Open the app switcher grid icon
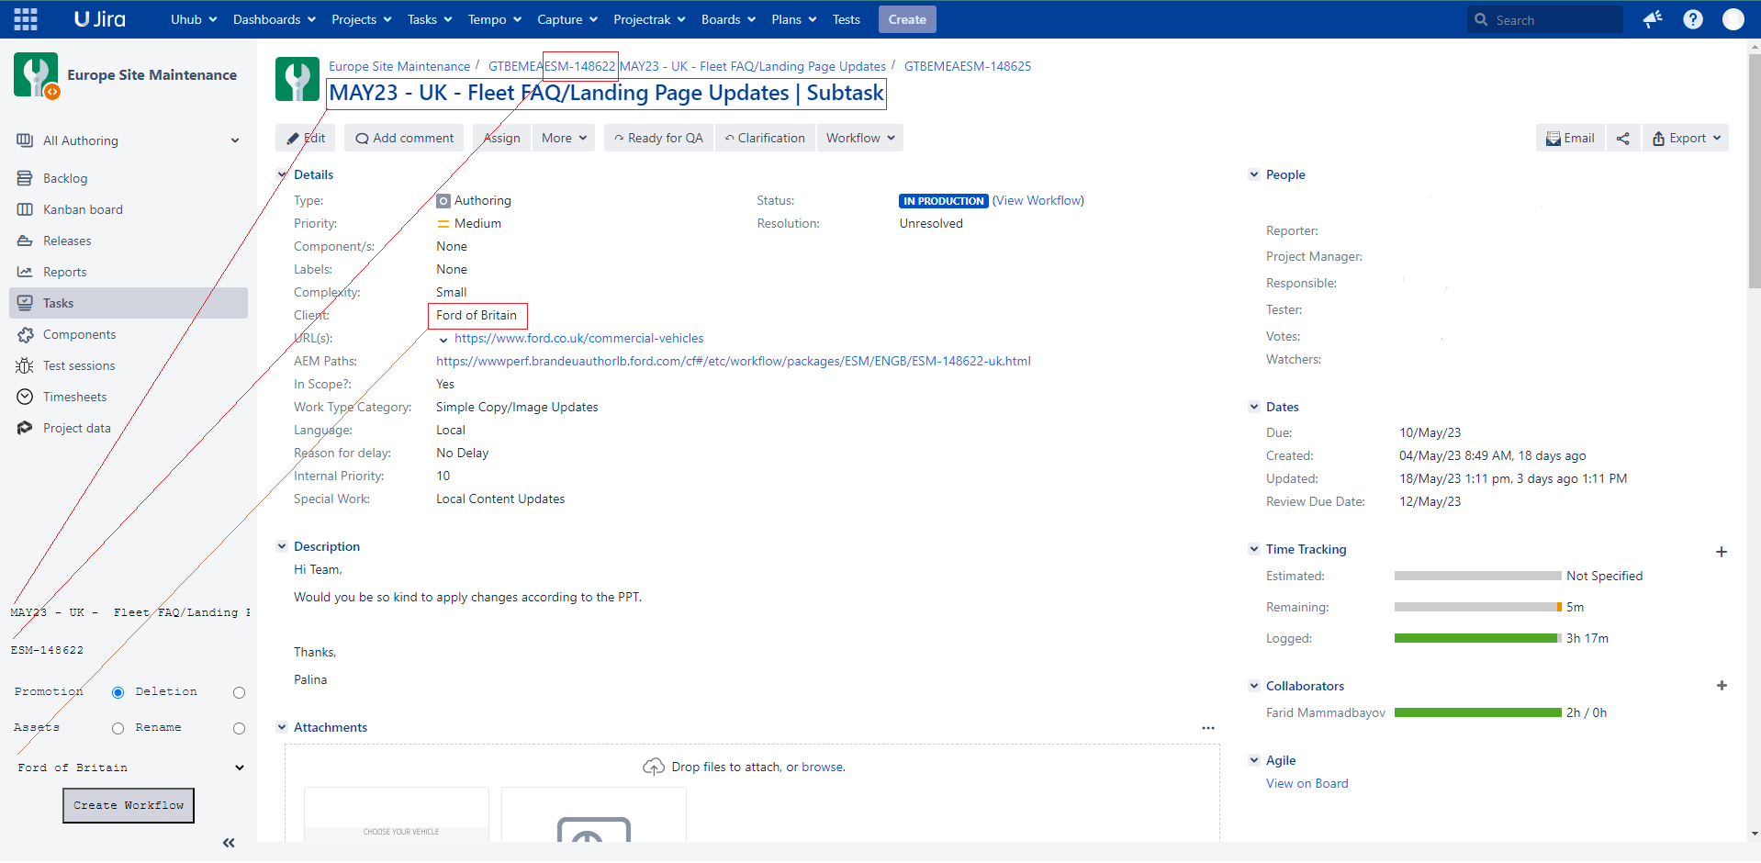 (x=26, y=19)
